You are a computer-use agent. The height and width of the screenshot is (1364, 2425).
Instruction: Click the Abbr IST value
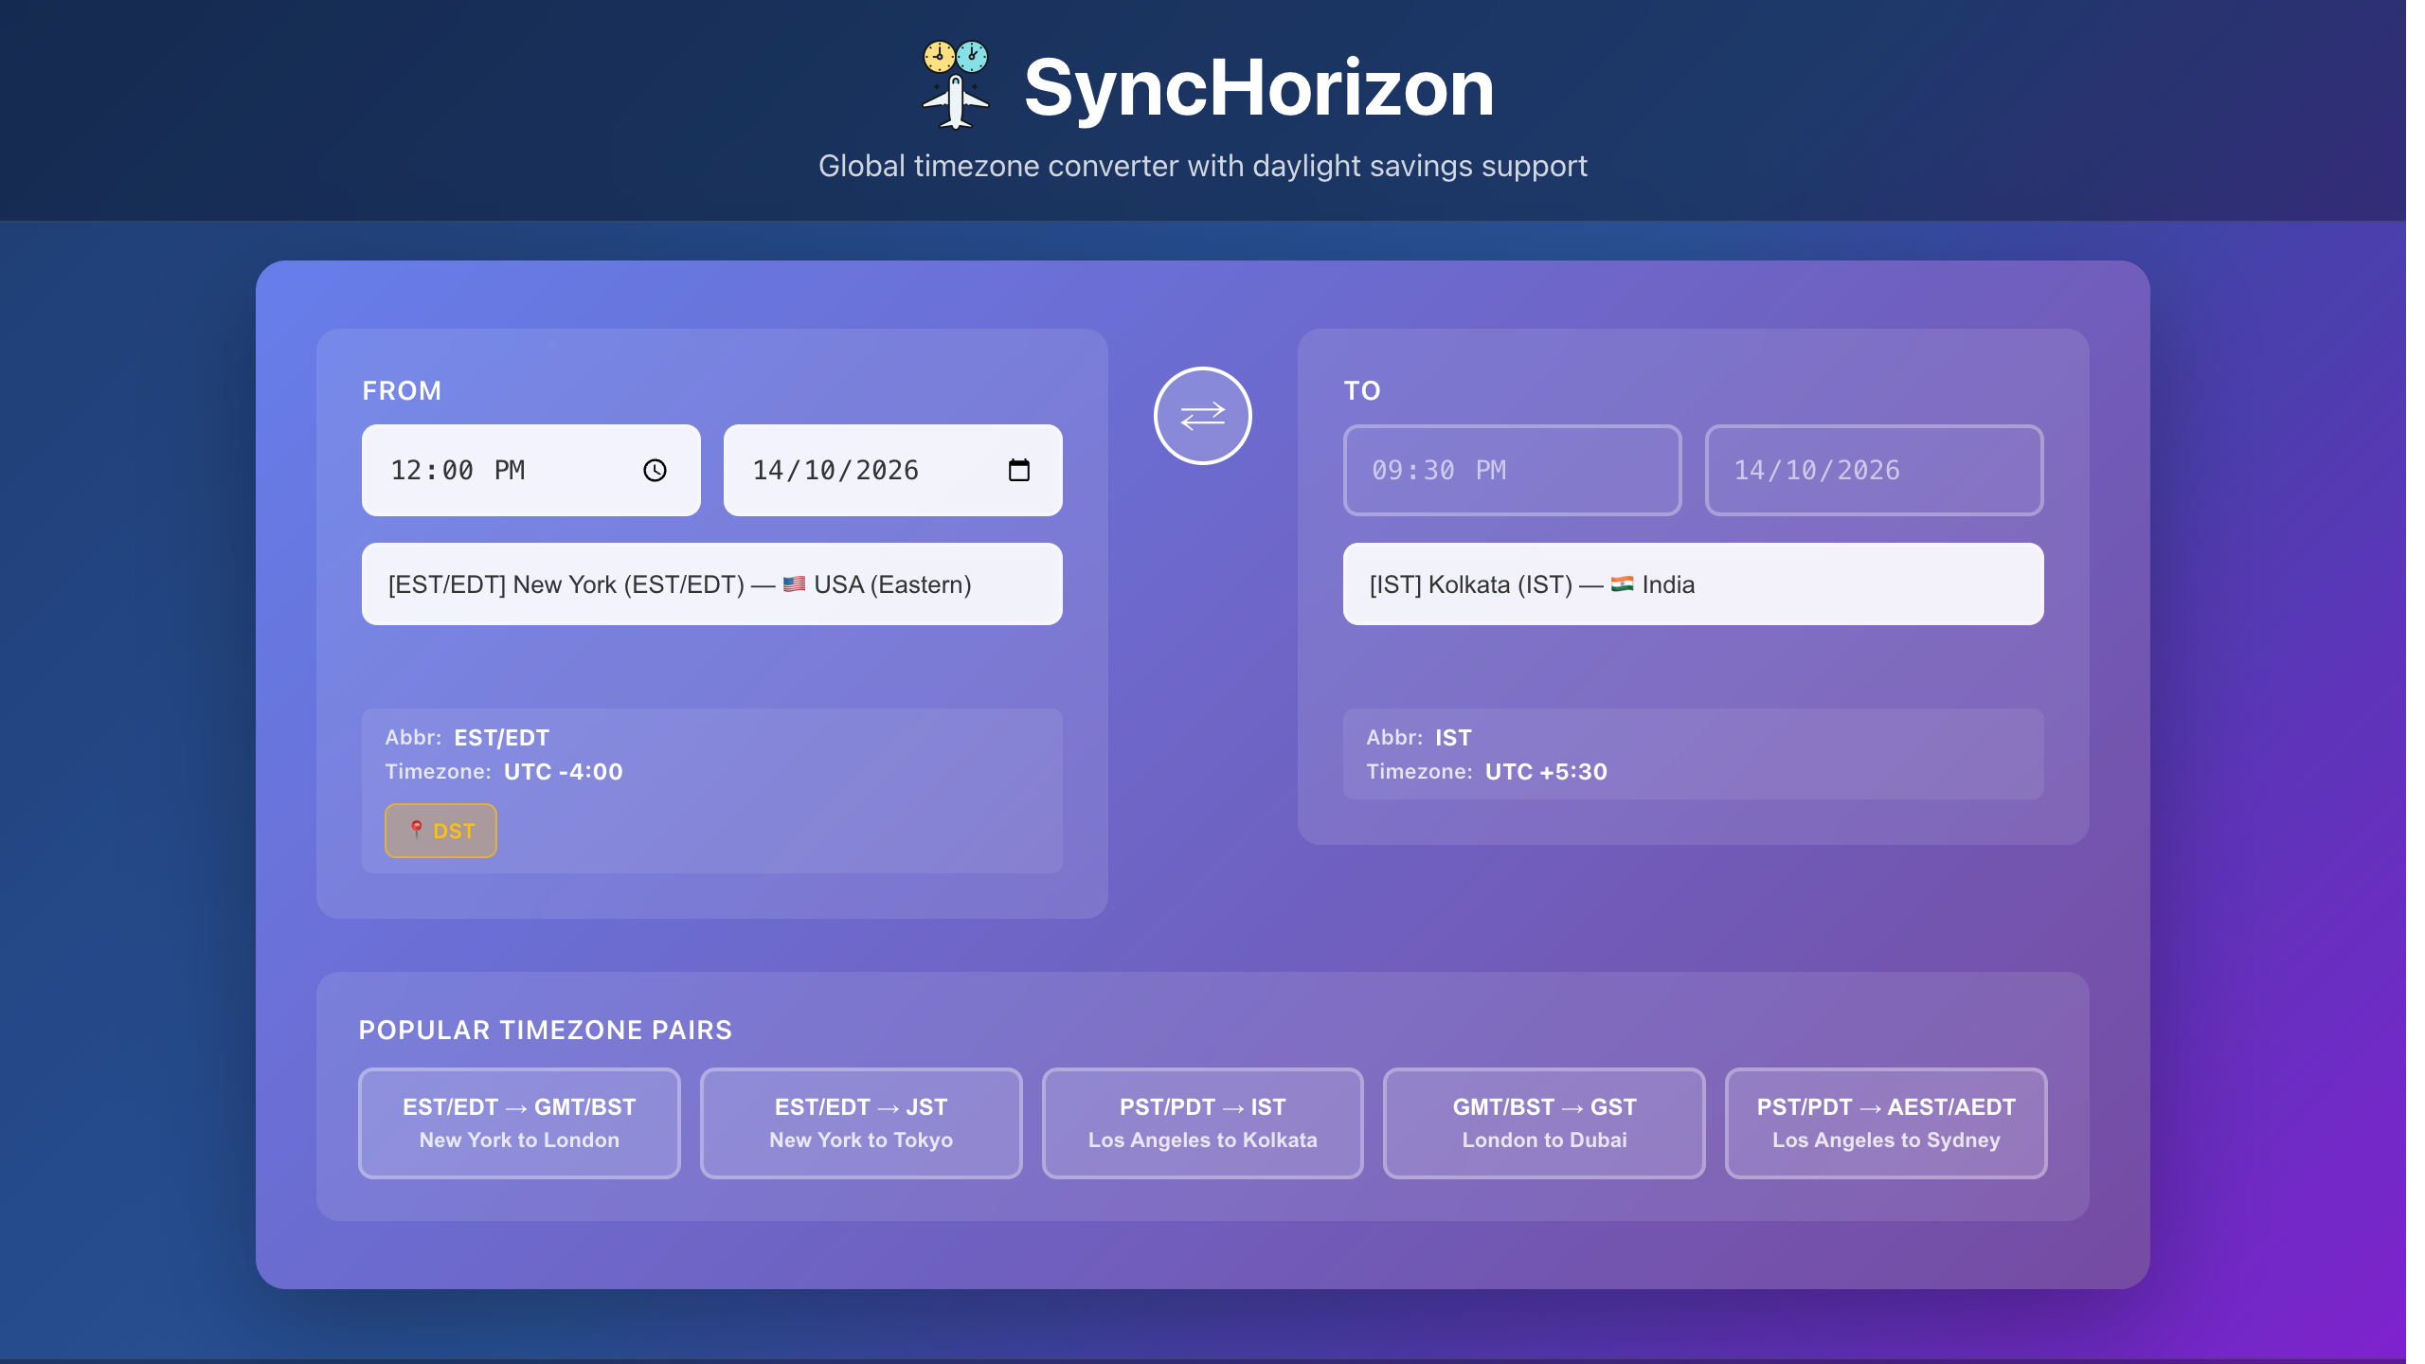click(x=1453, y=738)
